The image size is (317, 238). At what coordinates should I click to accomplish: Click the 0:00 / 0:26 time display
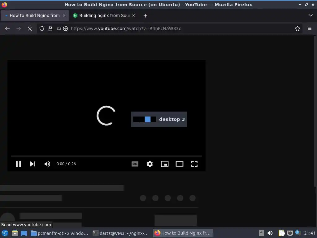click(x=66, y=164)
